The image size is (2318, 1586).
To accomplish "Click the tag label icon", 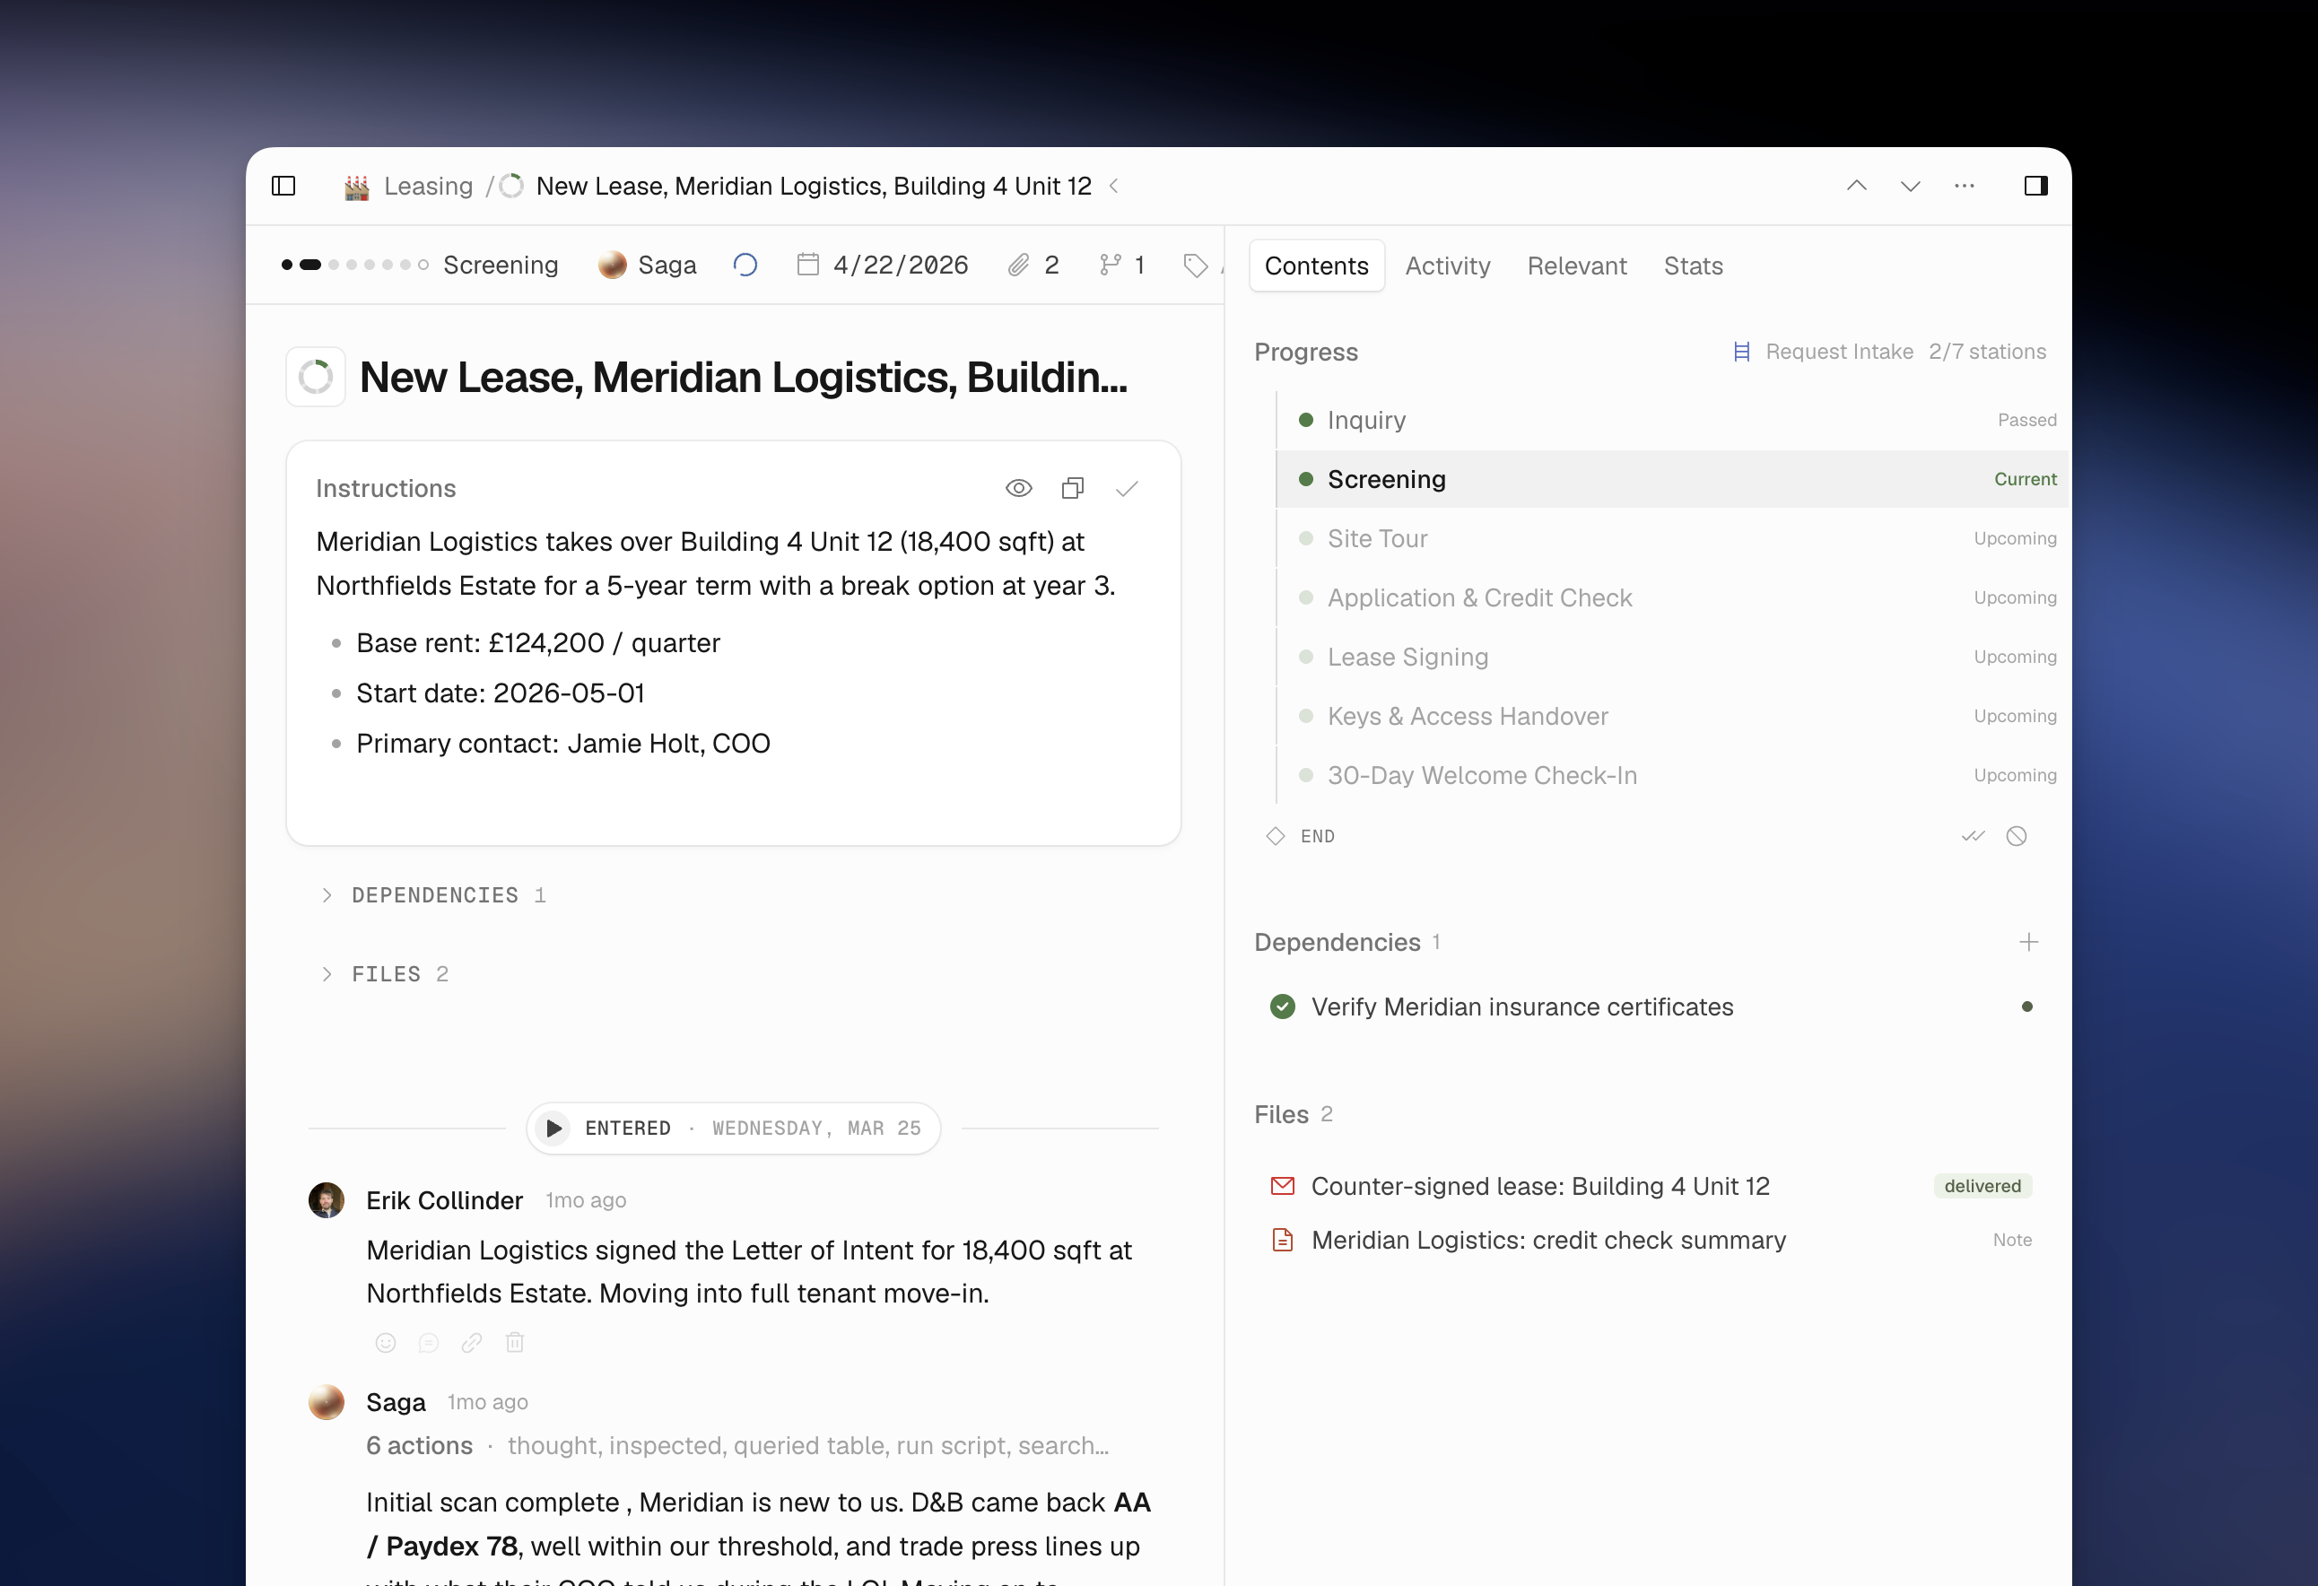I will click(1195, 266).
